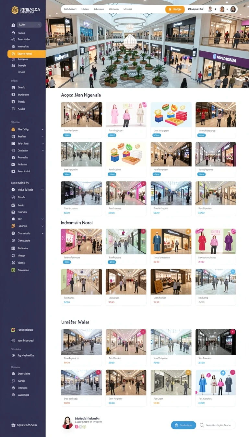Click the rightmost user avatar in the top bar

point(233,9)
